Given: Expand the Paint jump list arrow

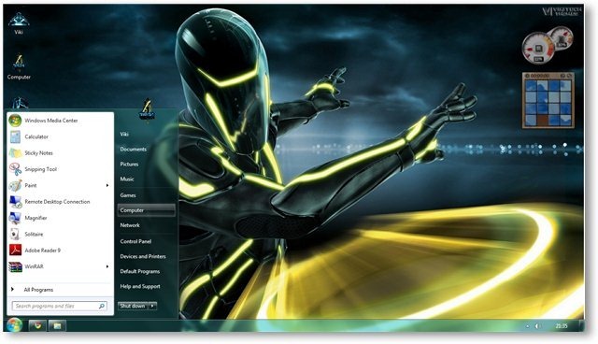Looking at the screenshot, I should 107,185.
